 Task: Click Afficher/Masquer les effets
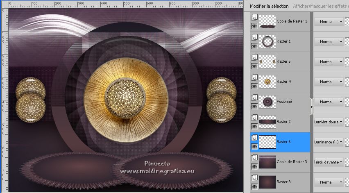[319, 6]
